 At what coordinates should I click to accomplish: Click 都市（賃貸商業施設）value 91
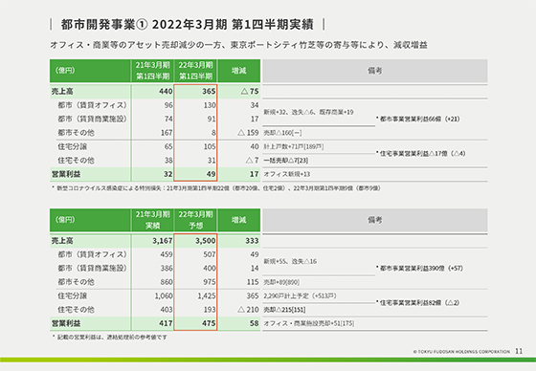(x=212, y=119)
